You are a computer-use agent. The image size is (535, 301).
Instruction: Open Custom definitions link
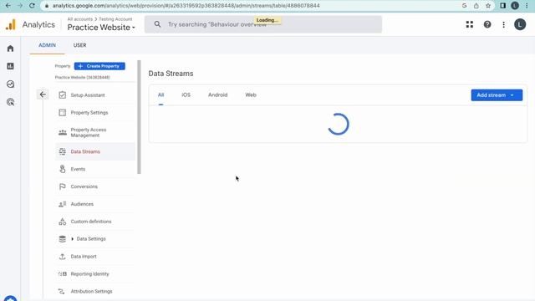pos(91,222)
